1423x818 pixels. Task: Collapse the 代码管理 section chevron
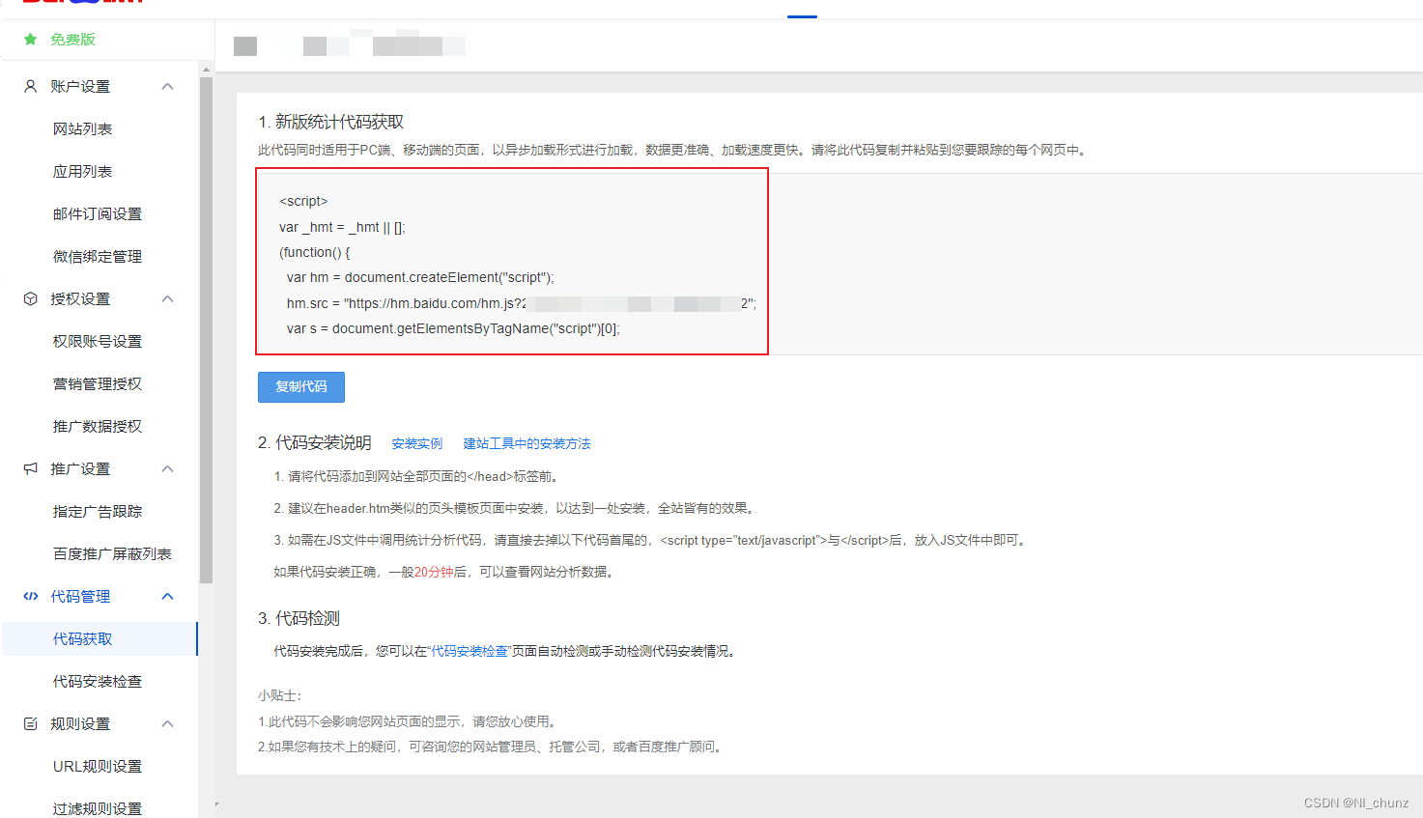click(167, 596)
